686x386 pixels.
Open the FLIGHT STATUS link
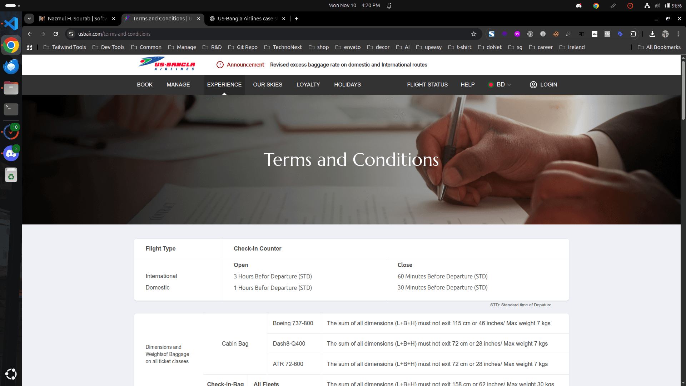click(x=427, y=85)
